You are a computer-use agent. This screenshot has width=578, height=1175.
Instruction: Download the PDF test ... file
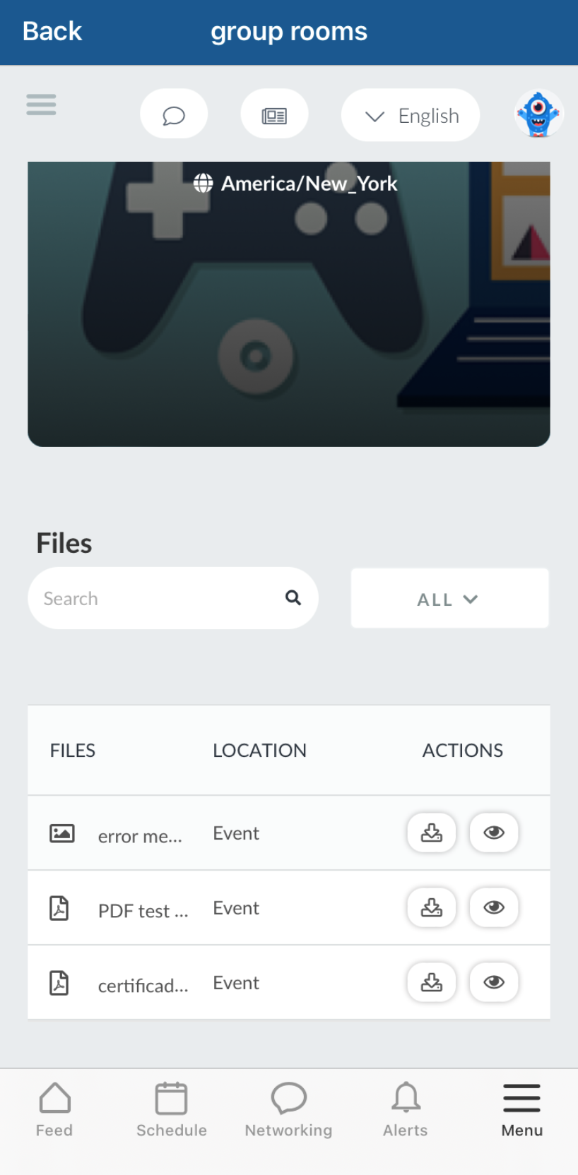point(432,907)
